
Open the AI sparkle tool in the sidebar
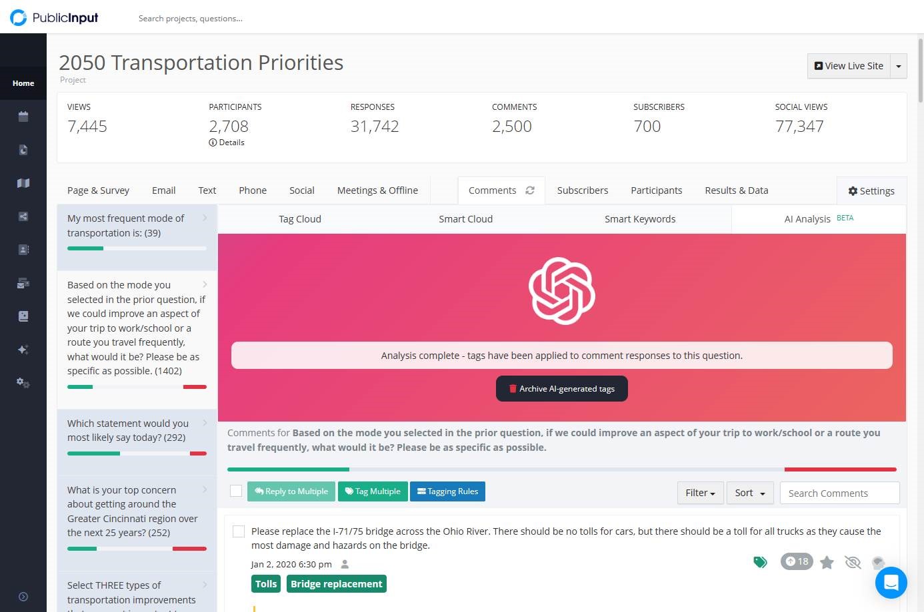(x=23, y=349)
